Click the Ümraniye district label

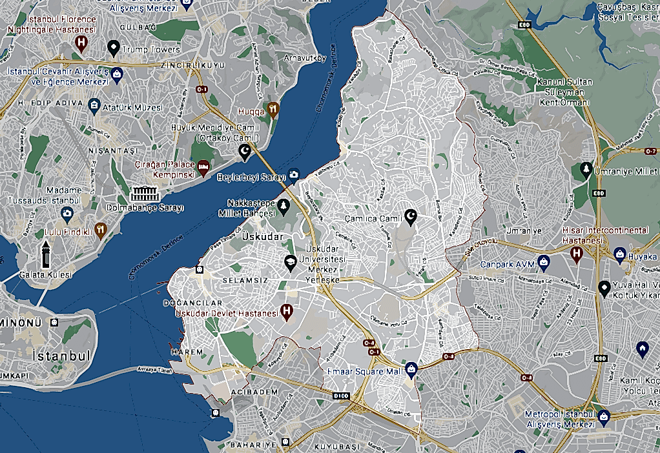click(524, 231)
